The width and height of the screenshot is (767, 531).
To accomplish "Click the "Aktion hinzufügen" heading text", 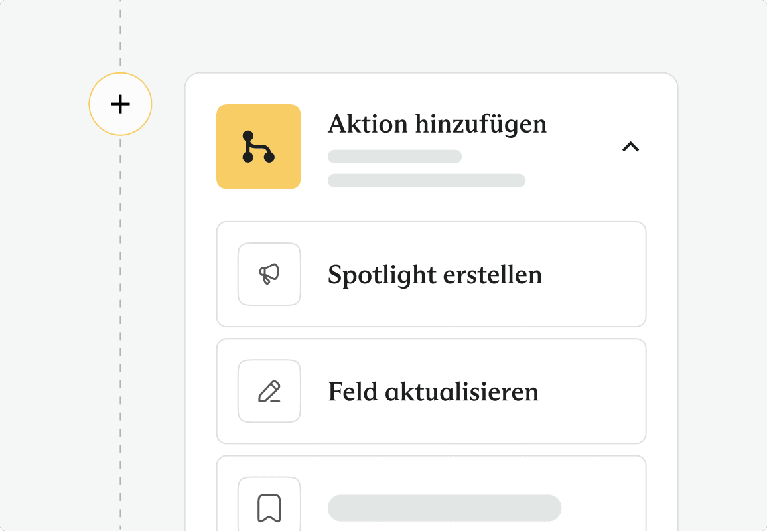I will (x=437, y=124).
